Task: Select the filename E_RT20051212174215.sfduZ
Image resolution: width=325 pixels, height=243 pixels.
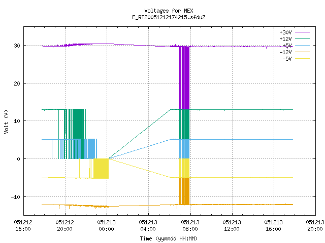Action: [x=169, y=17]
